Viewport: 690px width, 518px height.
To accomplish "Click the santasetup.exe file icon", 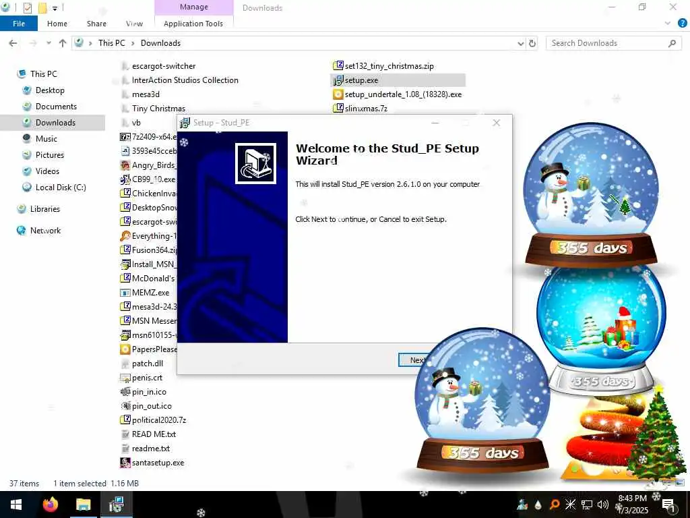I will 125,463.
